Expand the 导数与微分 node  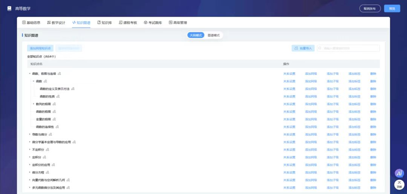pos(30,134)
